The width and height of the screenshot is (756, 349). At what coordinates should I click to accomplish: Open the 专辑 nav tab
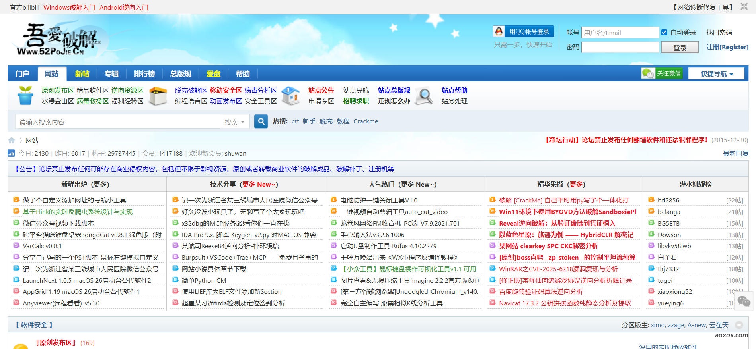111,74
